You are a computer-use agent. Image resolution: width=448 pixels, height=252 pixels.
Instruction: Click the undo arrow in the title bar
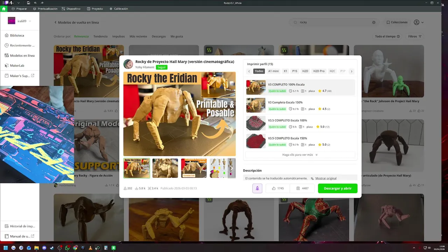click(x=35, y=3)
